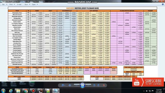Click the 'Boston Celtics' row name

click(x=17, y=22)
